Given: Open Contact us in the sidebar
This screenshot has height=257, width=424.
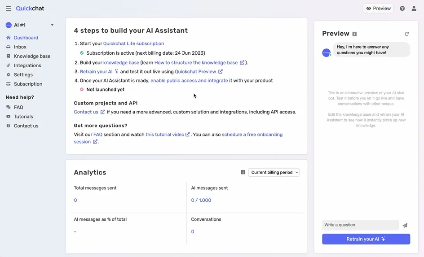Looking at the screenshot, I should pyautogui.click(x=26, y=126).
